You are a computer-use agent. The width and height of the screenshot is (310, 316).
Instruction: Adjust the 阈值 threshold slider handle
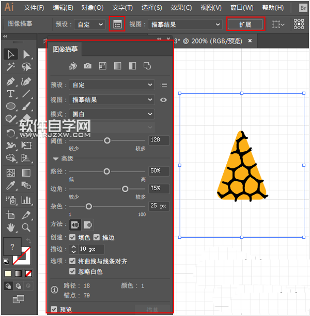107,140
